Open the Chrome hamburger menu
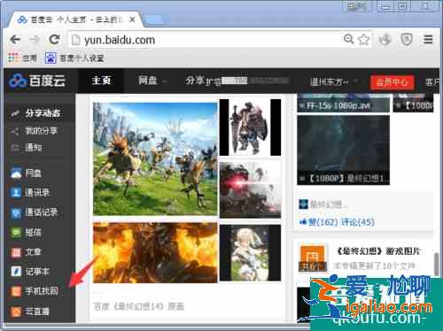 [428, 39]
